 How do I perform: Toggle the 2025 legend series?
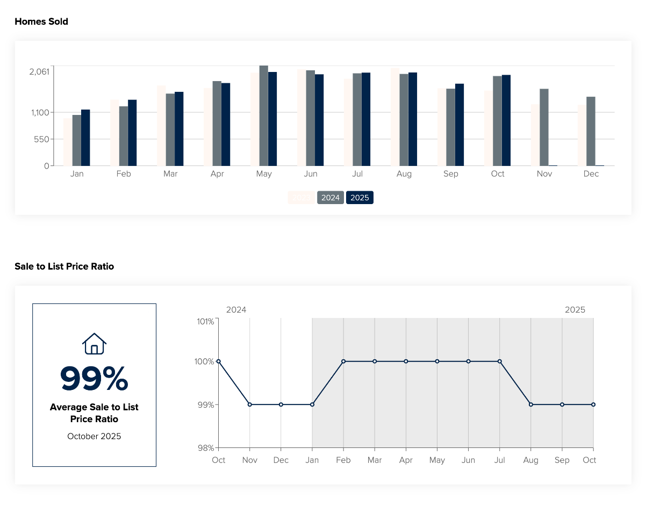(x=360, y=198)
